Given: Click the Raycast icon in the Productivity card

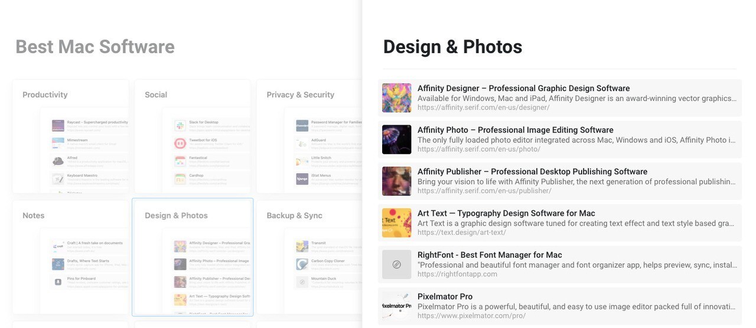Looking at the screenshot, I should pos(58,125).
